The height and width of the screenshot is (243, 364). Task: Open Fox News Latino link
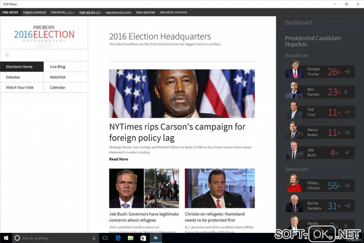point(63,13)
